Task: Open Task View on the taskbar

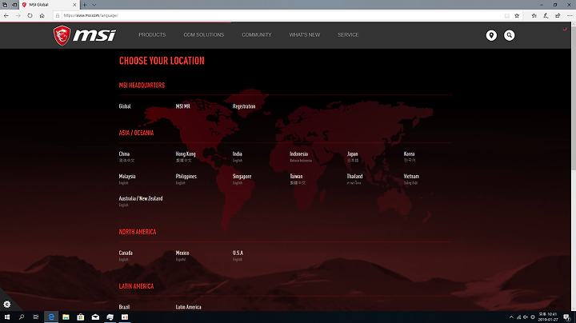Action: [x=36, y=317]
